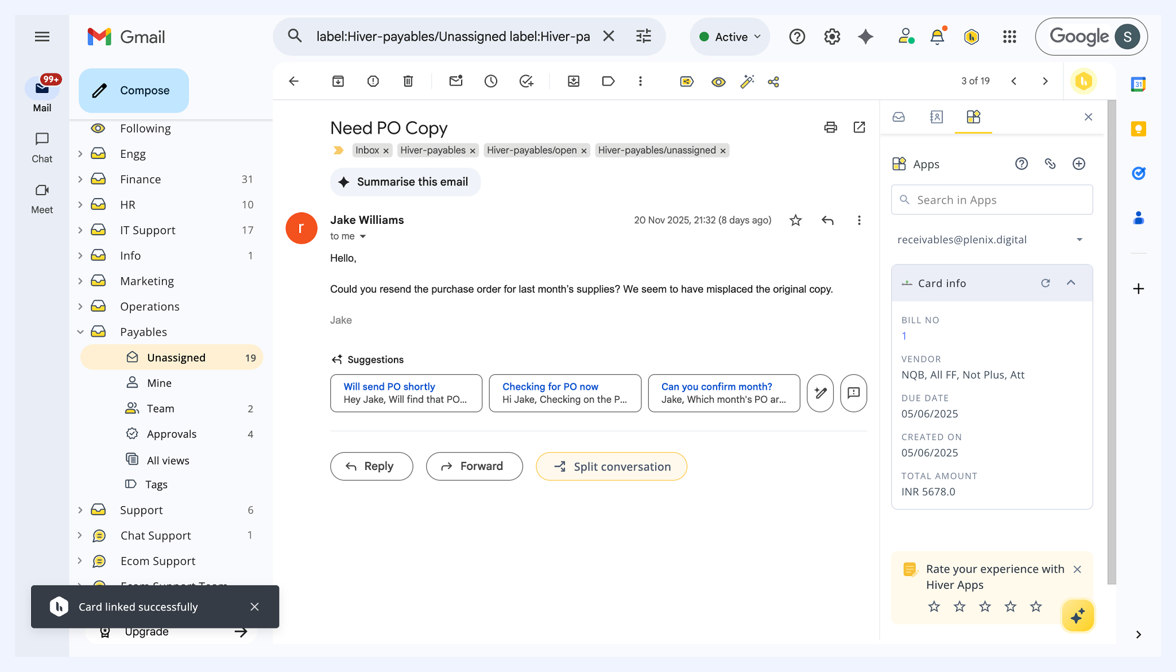
Task: Click the Hiver magic wand icon
Action: tap(747, 81)
